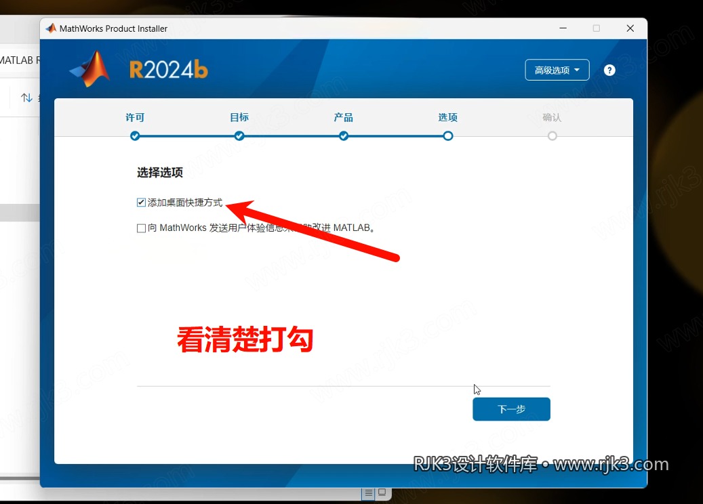Click the 许可 step checkmark circle
Screen dimensions: 703x504
[135, 135]
